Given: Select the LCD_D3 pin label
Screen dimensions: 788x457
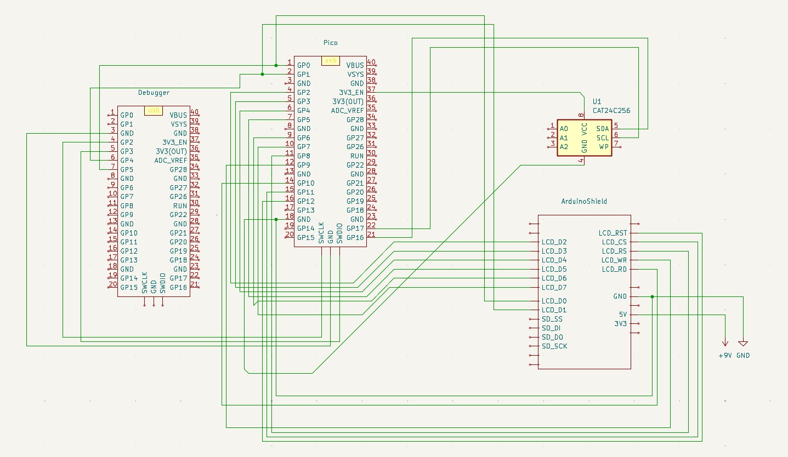Looking at the screenshot, I should coord(554,251).
